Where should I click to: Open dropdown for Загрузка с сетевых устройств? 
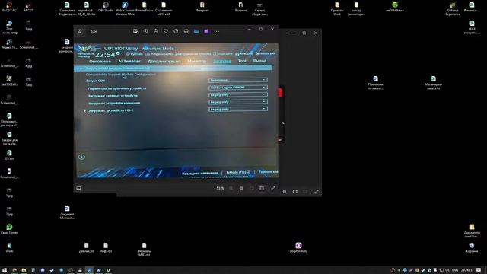pyautogui.click(x=238, y=94)
